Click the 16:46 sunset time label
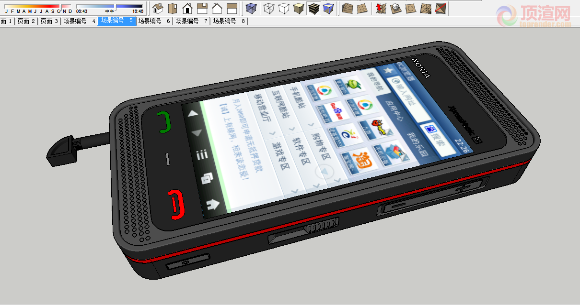The height and width of the screenshot is (305, 580). click(x=138, y=11)
